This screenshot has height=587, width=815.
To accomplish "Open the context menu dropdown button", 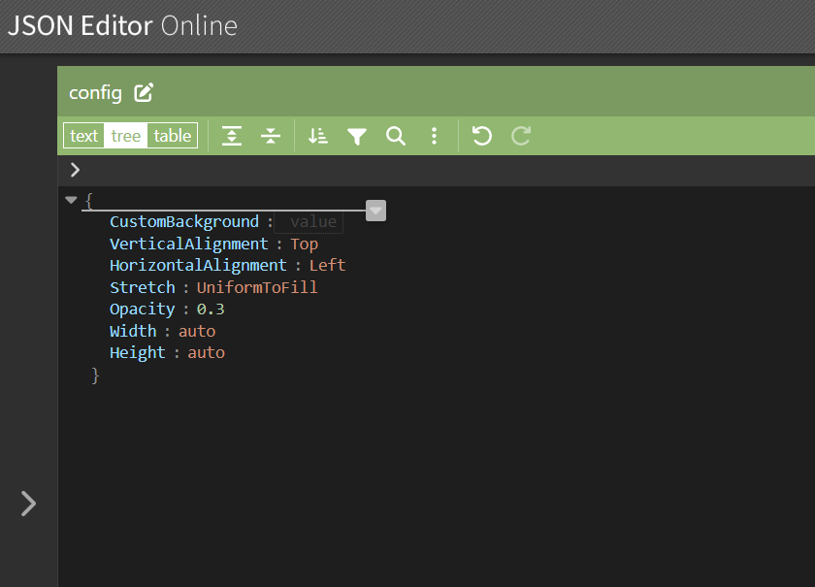I will (375, 211).
